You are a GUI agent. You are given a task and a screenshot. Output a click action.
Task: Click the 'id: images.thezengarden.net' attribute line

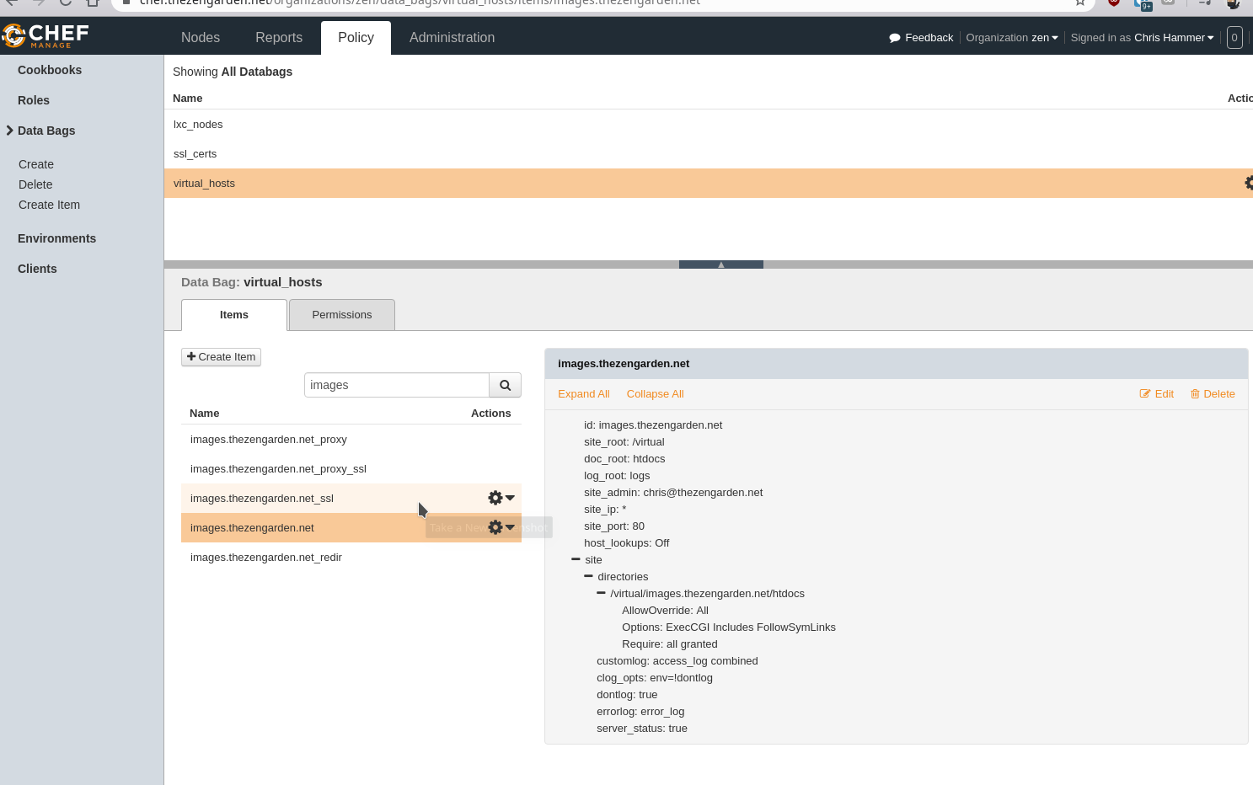pos(653,425)
